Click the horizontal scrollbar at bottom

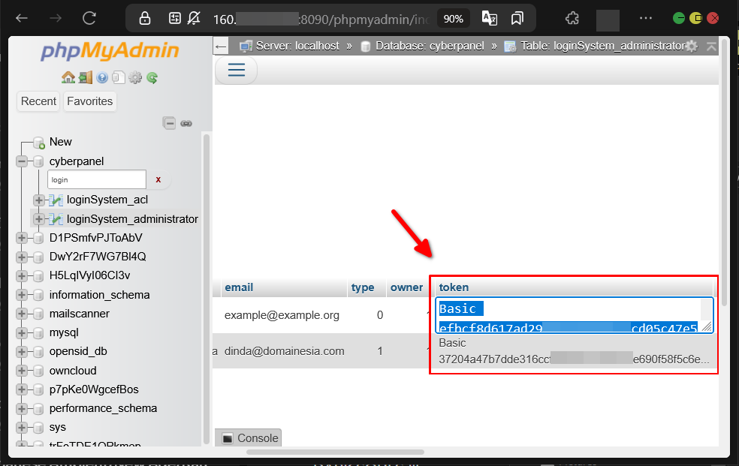click(335, 452)
